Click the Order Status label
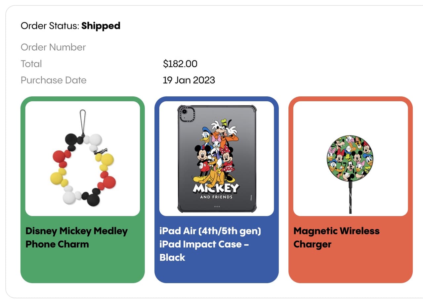The height and width of the screenshot is (304, 423). (x=50, y=26)
